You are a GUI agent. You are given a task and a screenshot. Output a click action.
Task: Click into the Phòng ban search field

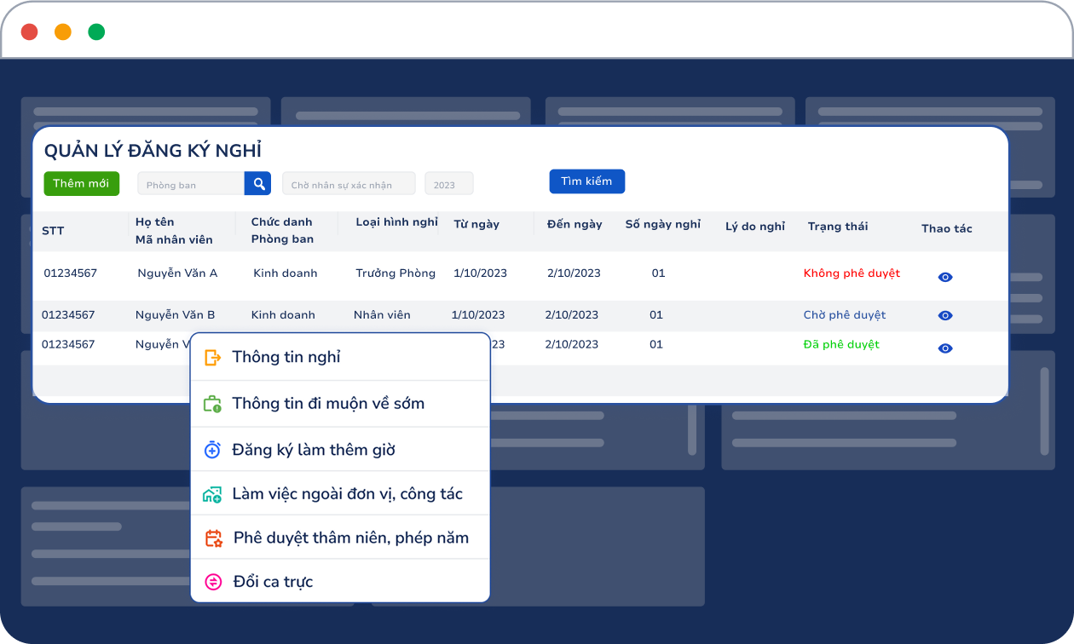click(x=191, y=184)
